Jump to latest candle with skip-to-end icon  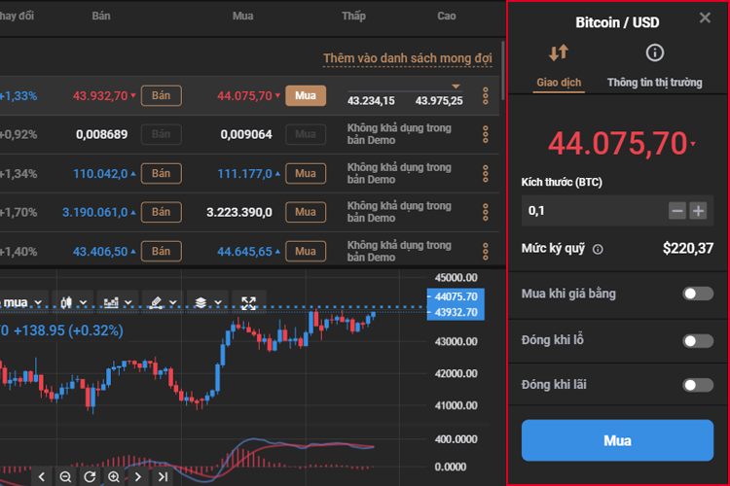coord(164,476)
